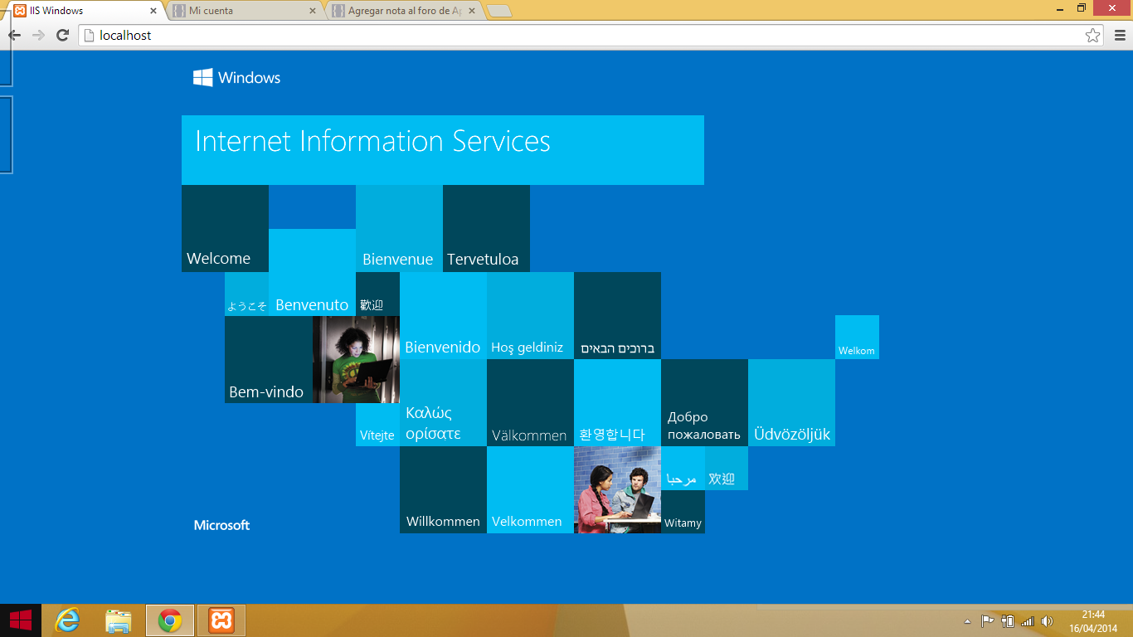Click the Üdvözöljük tile
Screen dimensions: 1133x637
pos(791,402)
